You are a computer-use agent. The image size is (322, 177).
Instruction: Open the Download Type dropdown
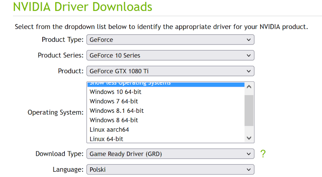coord(170,154)
